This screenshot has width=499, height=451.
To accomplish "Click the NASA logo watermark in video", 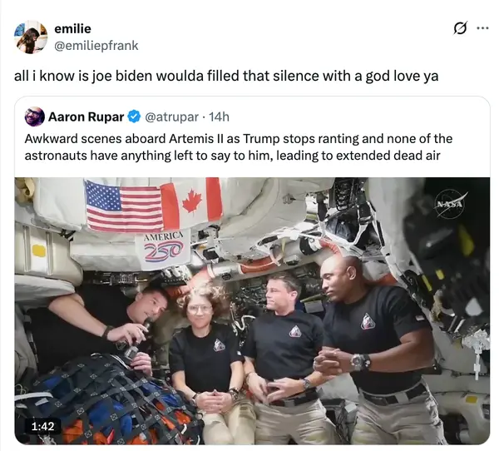I will [450, 203].
